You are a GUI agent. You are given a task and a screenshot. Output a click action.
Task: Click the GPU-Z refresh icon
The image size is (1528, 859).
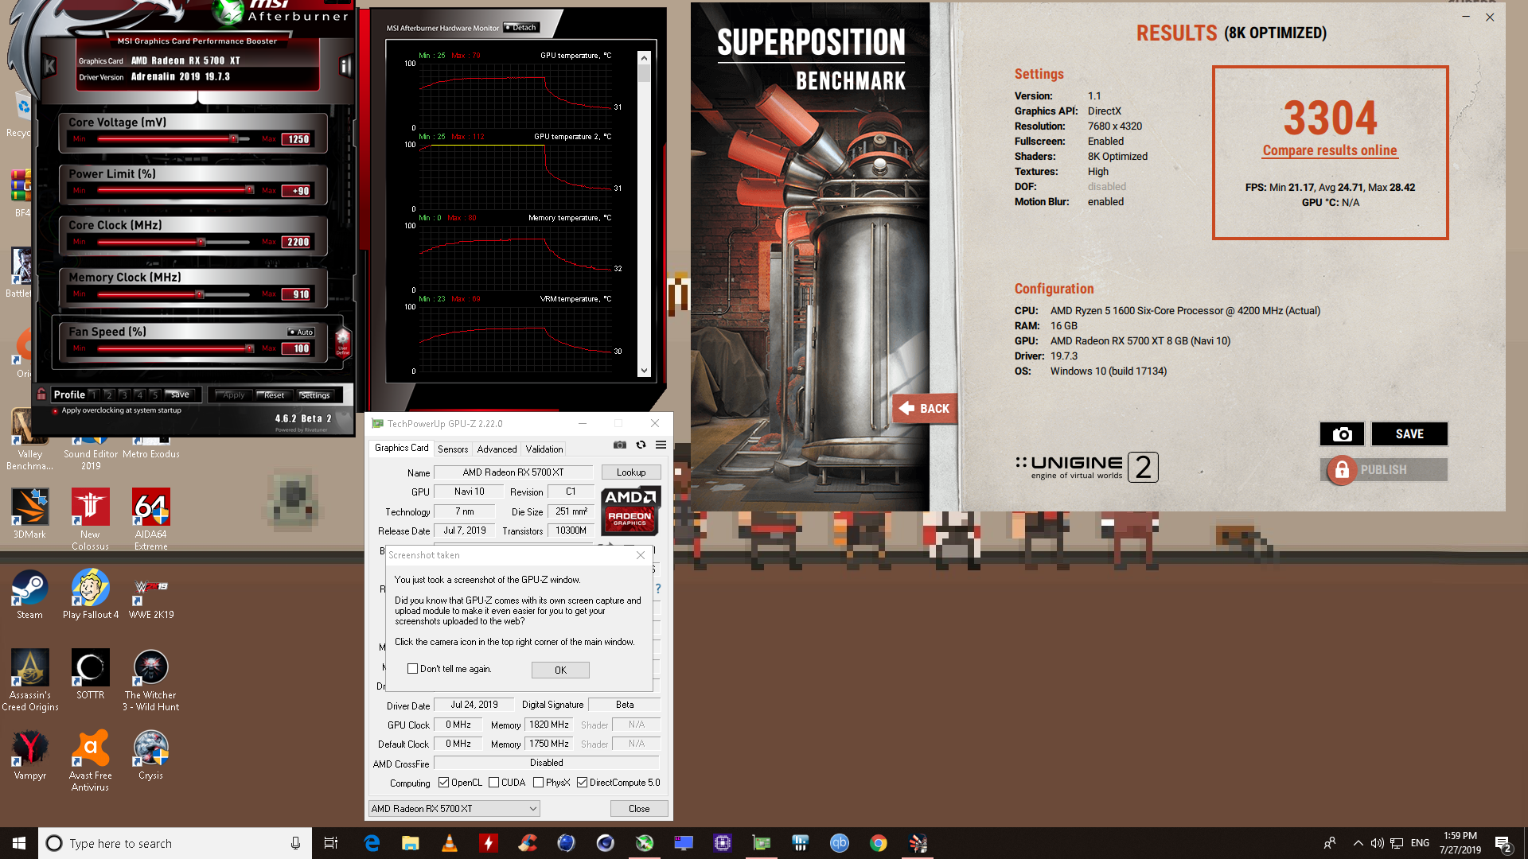(641, 445)
